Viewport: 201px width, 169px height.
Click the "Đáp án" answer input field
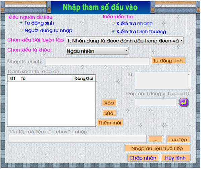tap(156, 102)
